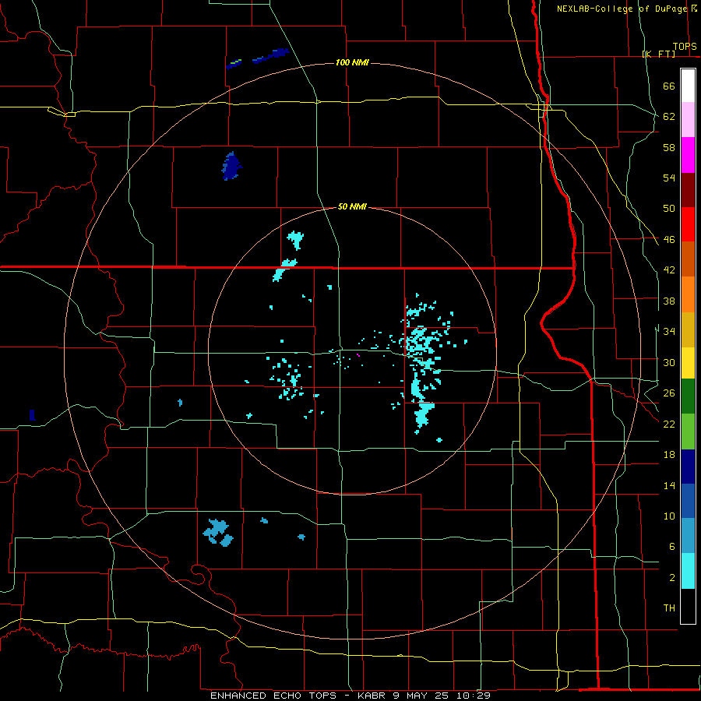The height and width of the screenshot is (701, 701).
Task: Click the "14" legend value
Action: (669, 486)
